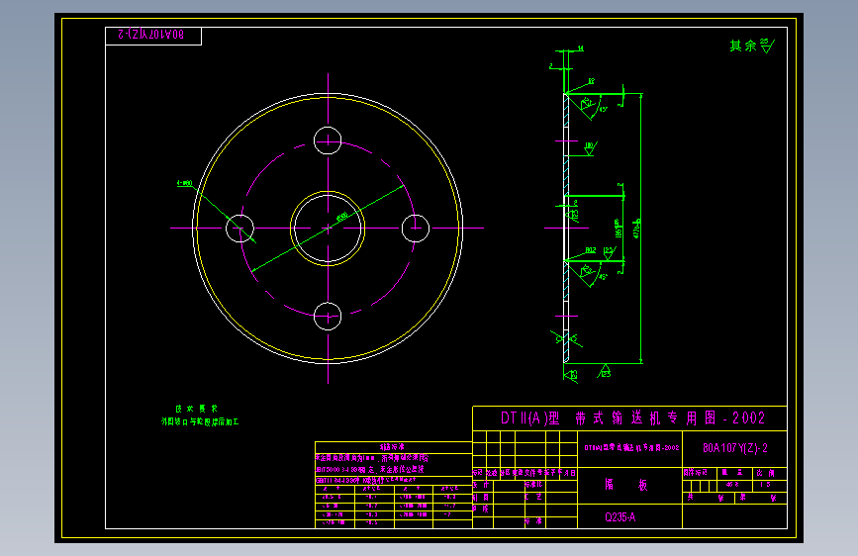Select the weight value cell beside the scale

735,486
